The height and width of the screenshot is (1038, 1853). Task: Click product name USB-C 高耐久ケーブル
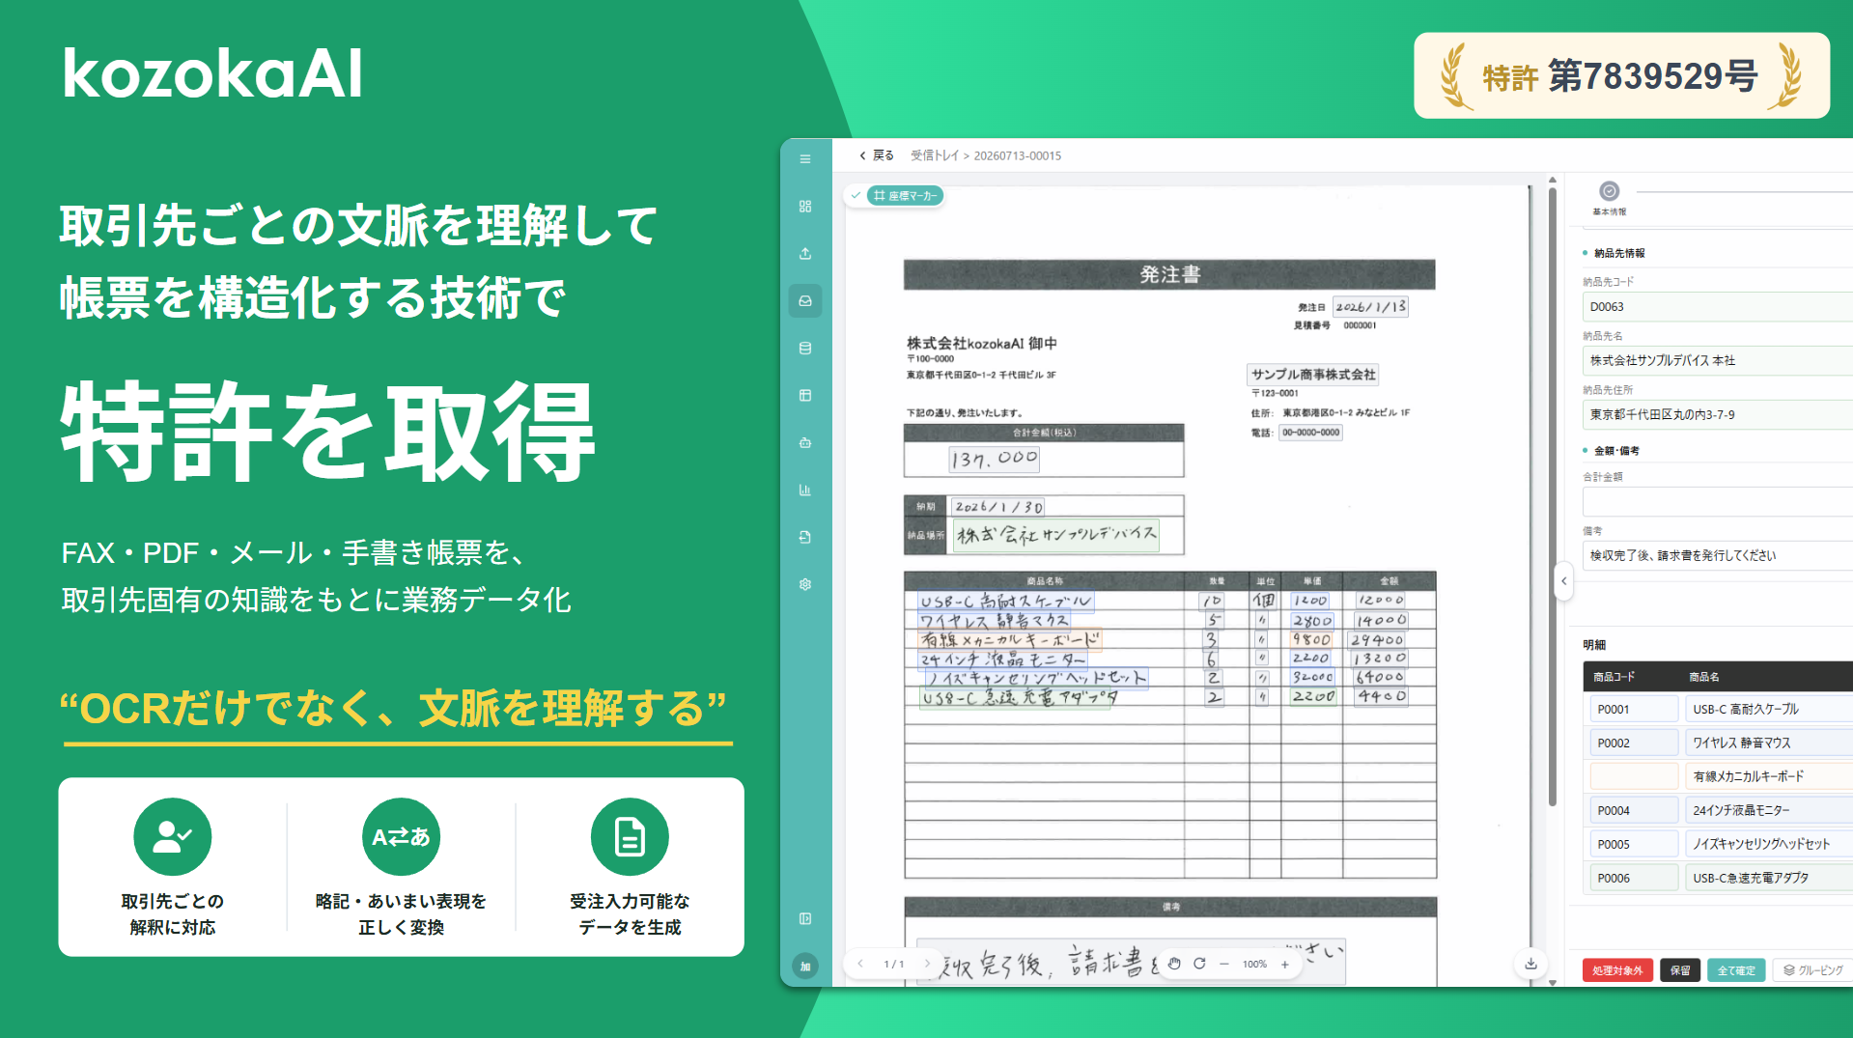pyautogui.click(x=1769, y=709)
